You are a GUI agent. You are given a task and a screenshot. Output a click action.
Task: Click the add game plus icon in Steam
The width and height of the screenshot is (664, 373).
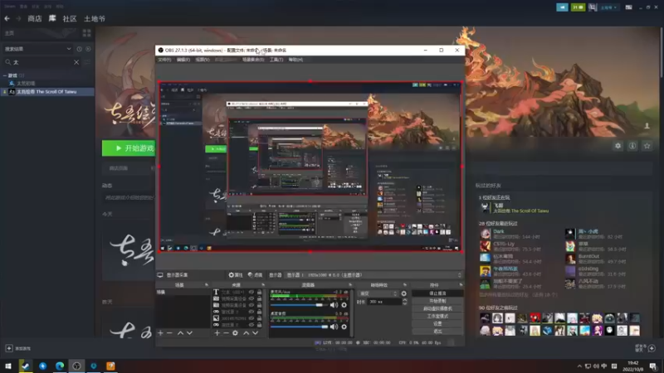[x=9, y=348]
